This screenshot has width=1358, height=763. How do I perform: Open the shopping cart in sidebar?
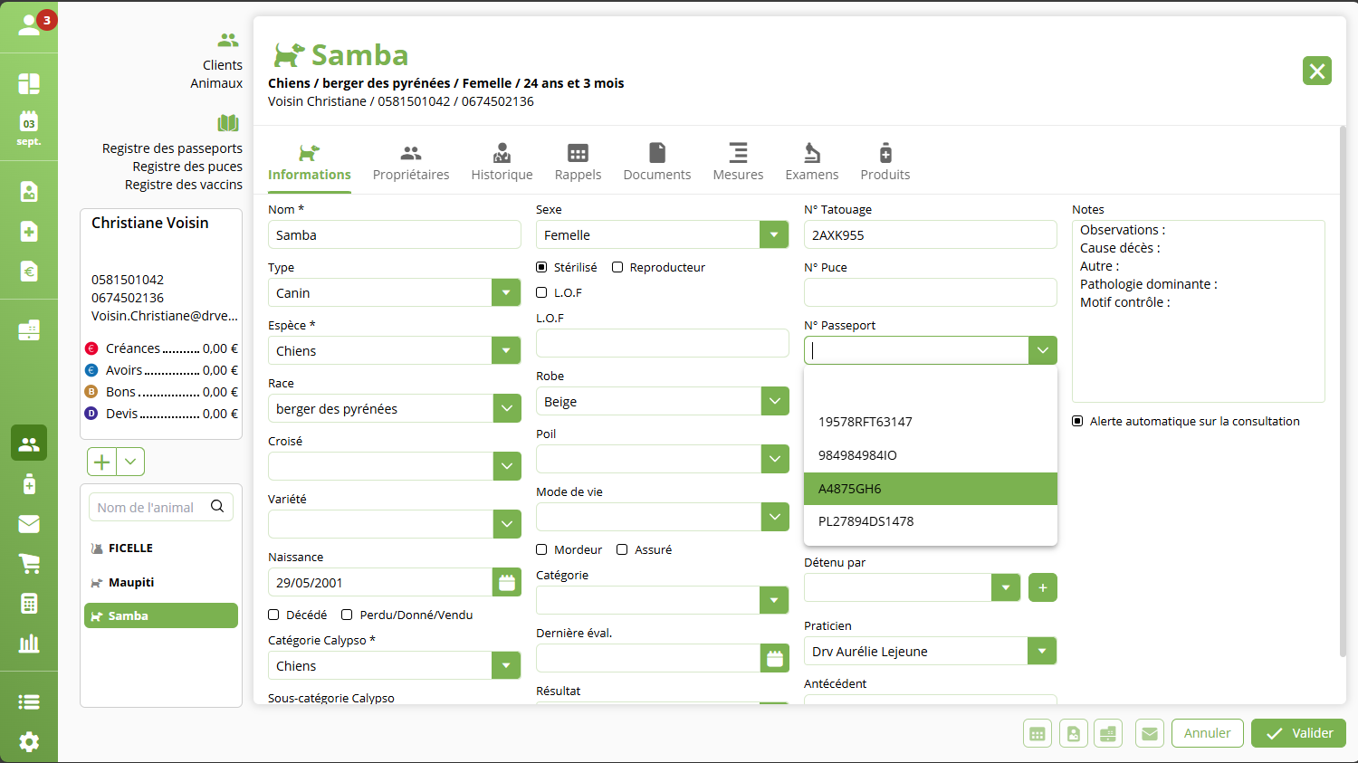point(29,564)
